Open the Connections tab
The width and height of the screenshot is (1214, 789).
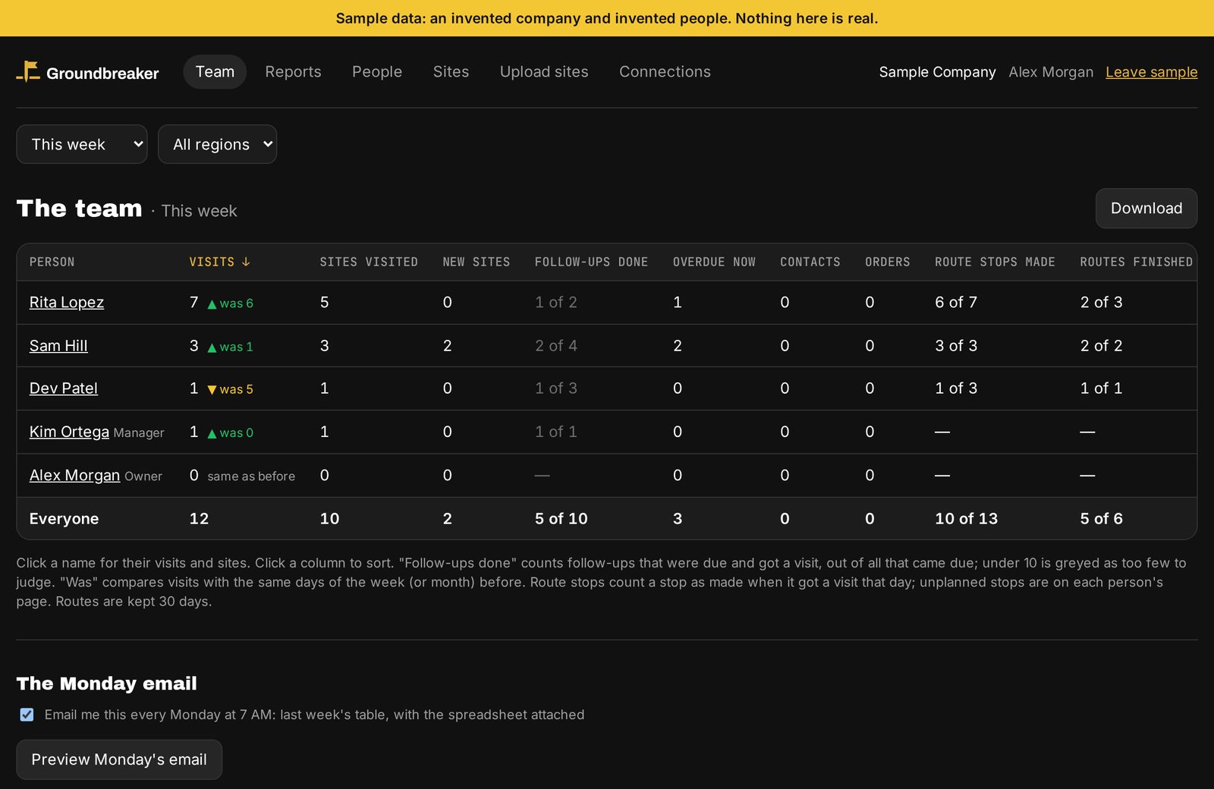(x=665, y=71)
